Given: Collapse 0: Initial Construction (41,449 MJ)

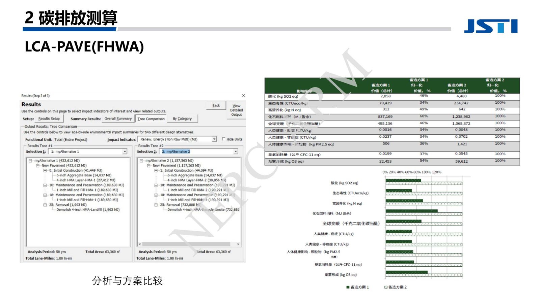Looking at the screenshot, I should (45, 171).
